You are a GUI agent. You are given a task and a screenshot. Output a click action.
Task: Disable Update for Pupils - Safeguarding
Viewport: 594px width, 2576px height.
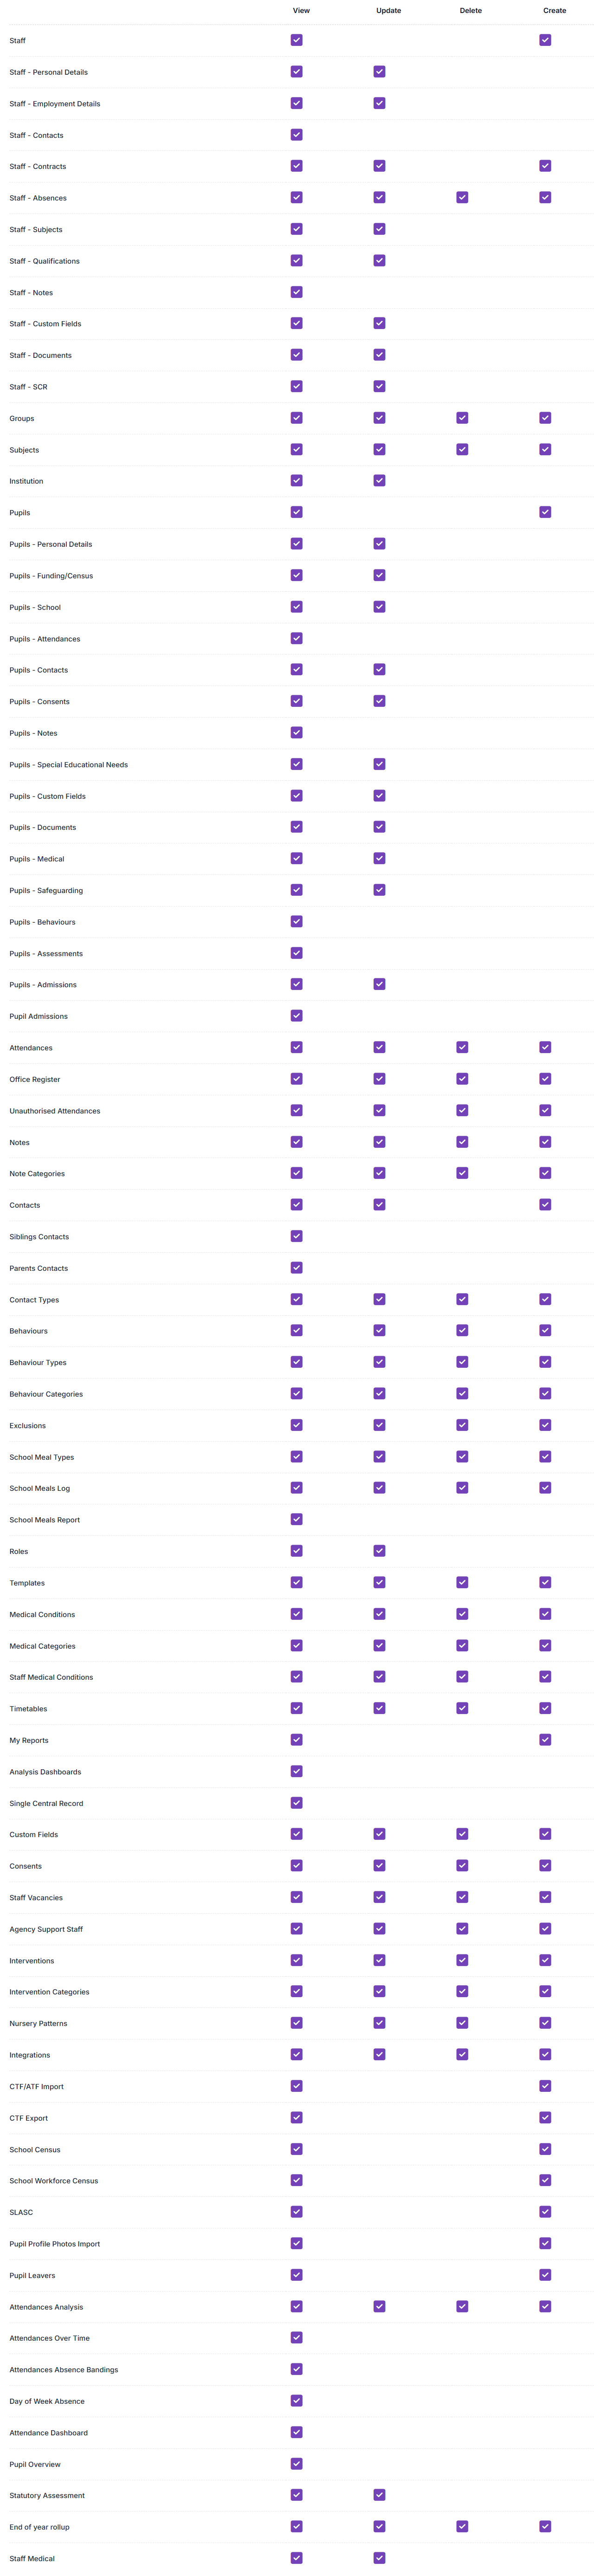click(380, 890)
